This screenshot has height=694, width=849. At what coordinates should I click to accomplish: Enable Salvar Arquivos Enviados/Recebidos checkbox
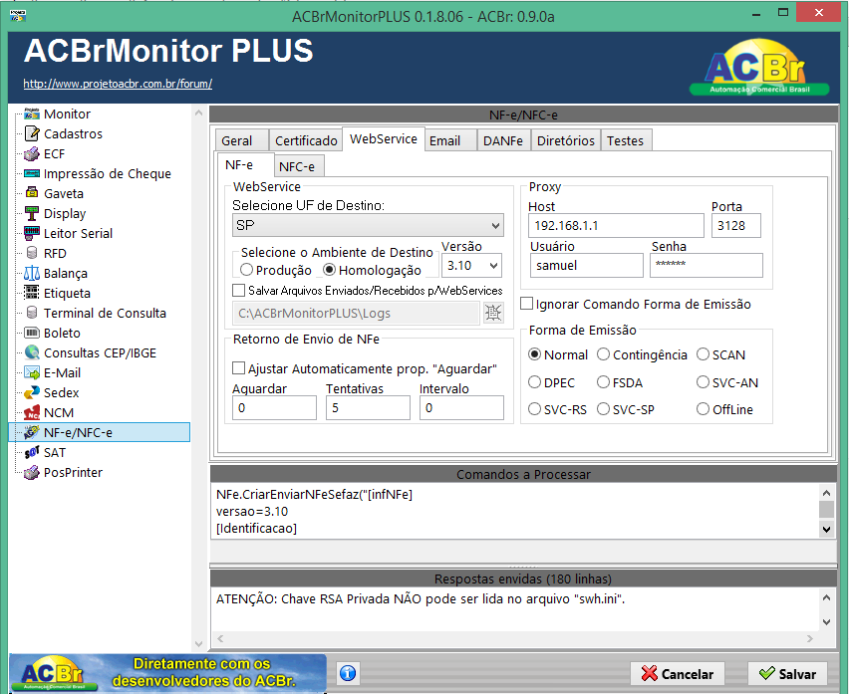pyautogui.click(x=238, y=291)
